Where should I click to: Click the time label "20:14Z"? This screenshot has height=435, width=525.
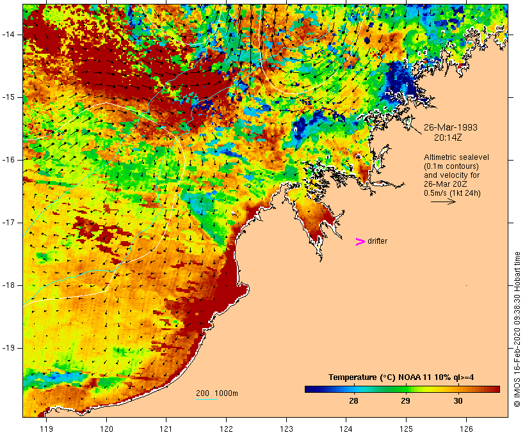pos(448,138)
